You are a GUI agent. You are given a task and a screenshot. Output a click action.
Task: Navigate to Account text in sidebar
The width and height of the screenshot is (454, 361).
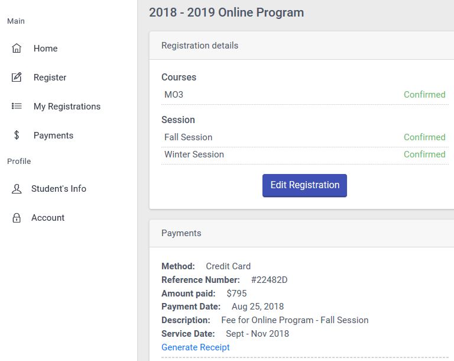(x=48, y=218)
